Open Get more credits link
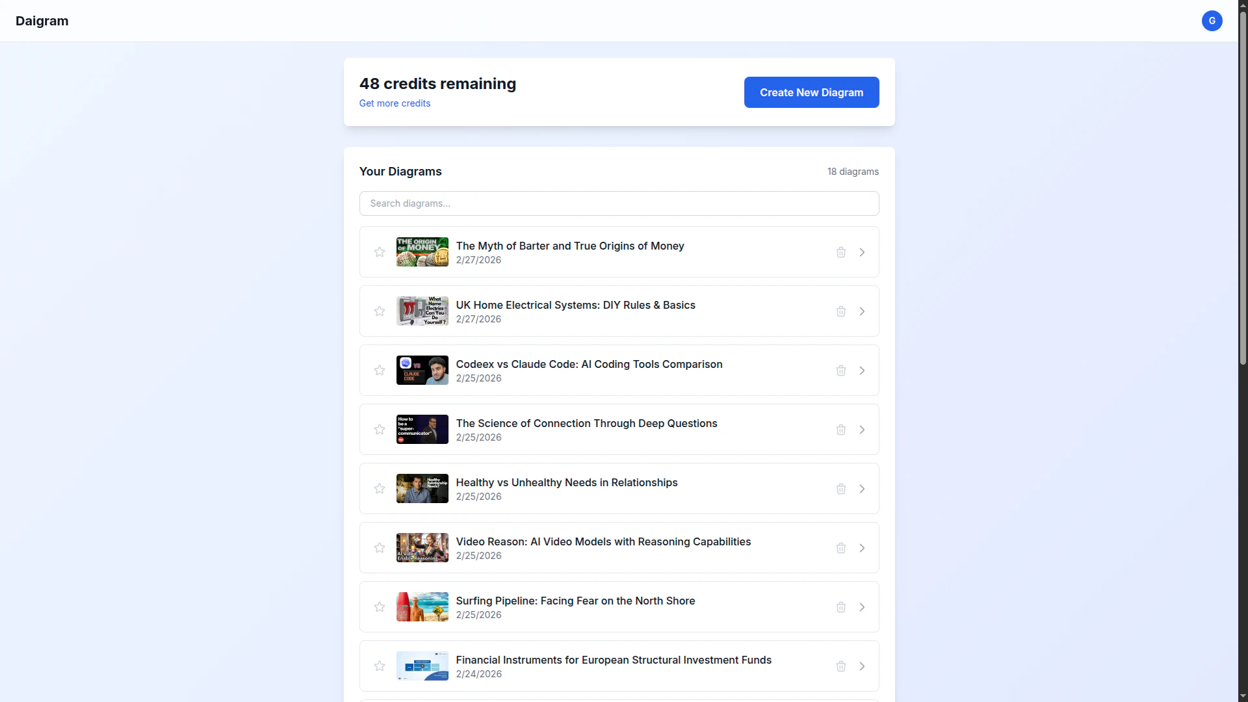 [x=395, y=103]
